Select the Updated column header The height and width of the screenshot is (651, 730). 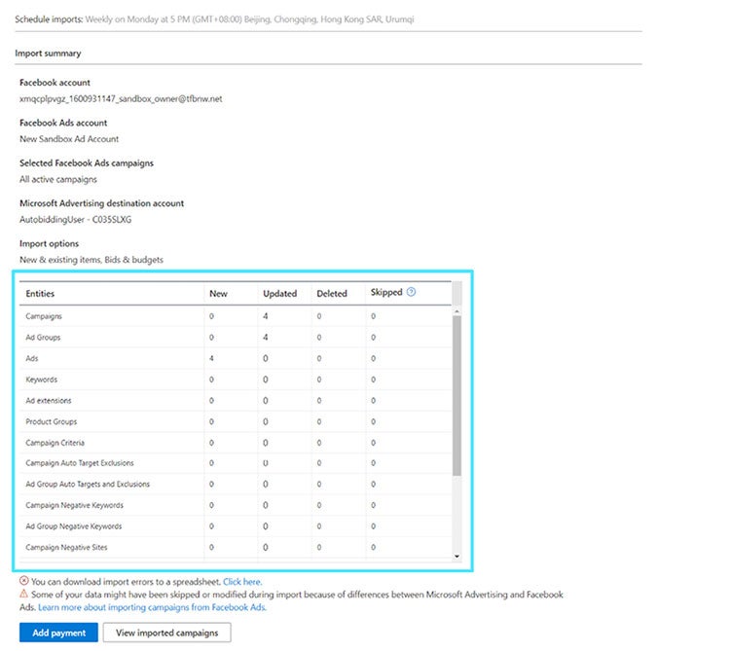[x=279, y=294]
